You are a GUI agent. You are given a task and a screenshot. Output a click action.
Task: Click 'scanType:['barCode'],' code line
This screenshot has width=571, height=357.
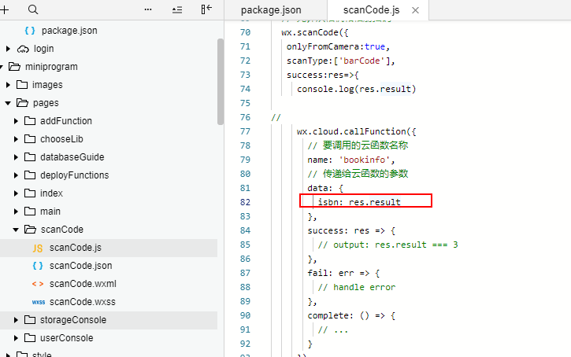(x=341, y=61)
